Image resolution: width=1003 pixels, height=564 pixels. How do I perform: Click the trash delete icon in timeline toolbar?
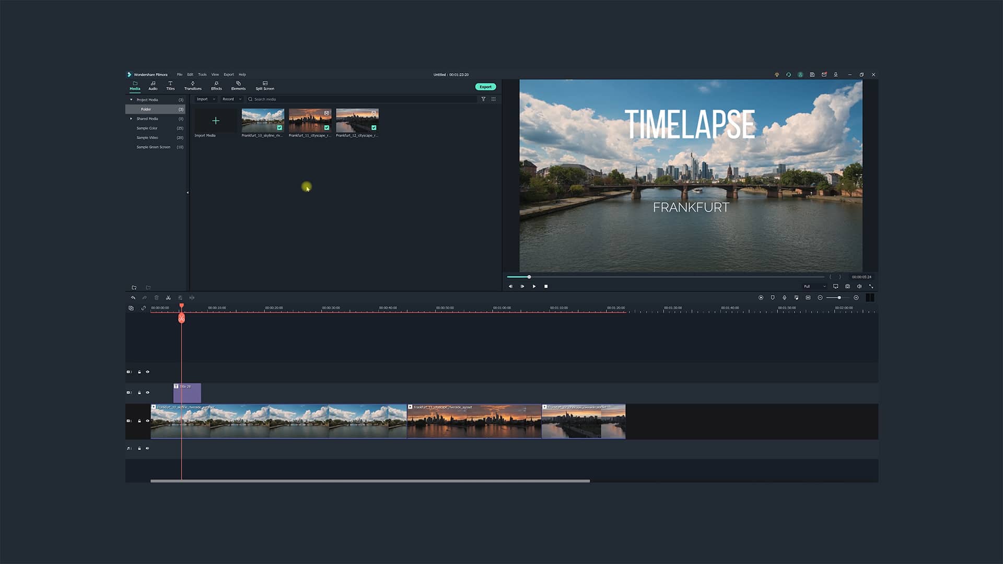coord(156,297)
